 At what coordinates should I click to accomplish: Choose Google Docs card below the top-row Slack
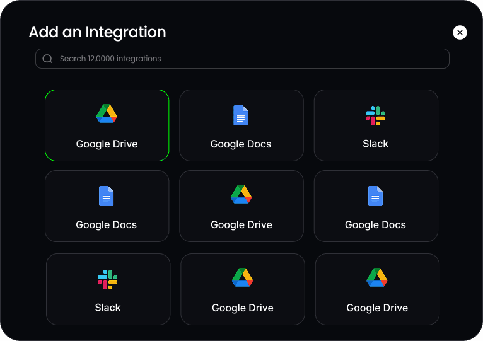click(376, 206)
